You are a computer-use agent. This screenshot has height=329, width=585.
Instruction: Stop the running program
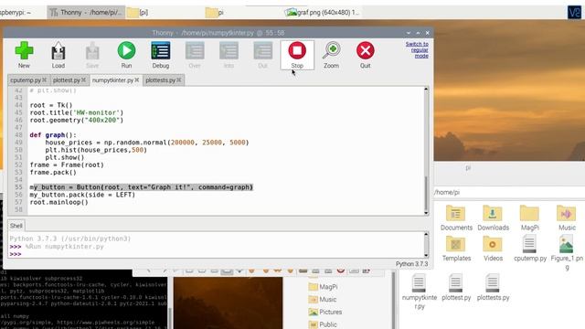[297, 55]
